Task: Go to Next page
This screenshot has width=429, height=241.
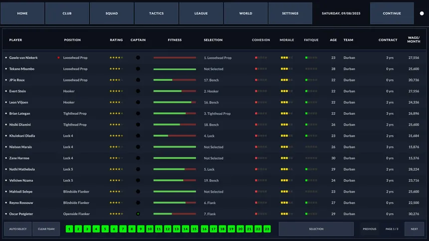Action: pyautogui.click(x=414, y=229)
